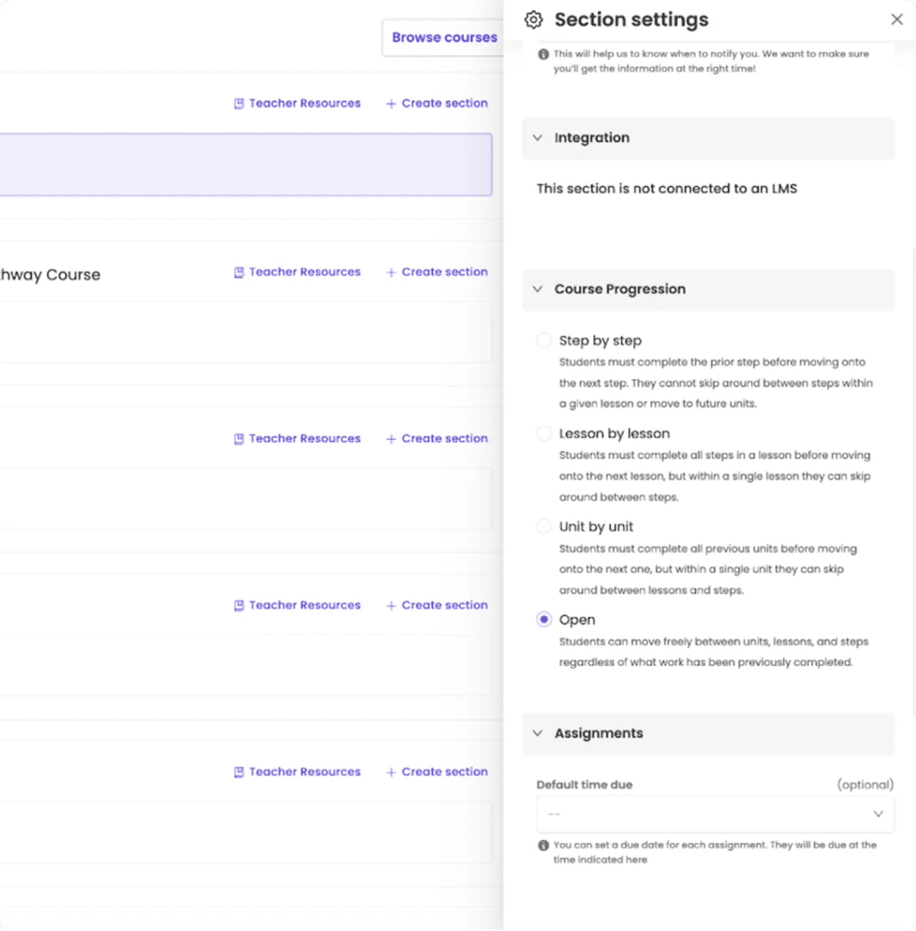The image size is (916, 931).
Task: Close the Section settings panel
Action: [x=896, y=20]
